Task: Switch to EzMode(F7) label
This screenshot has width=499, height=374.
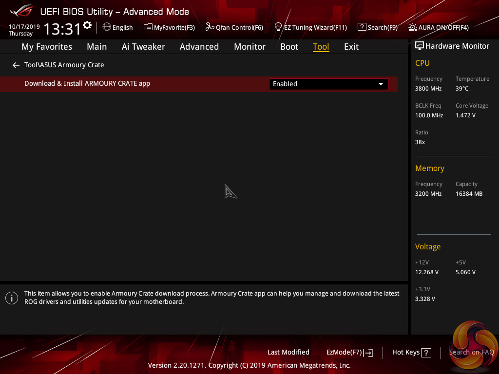Action: coord(345,353)
